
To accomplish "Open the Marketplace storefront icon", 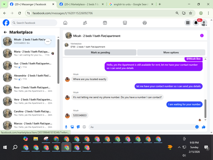I will pyautogui.click(x=125, y=23).
